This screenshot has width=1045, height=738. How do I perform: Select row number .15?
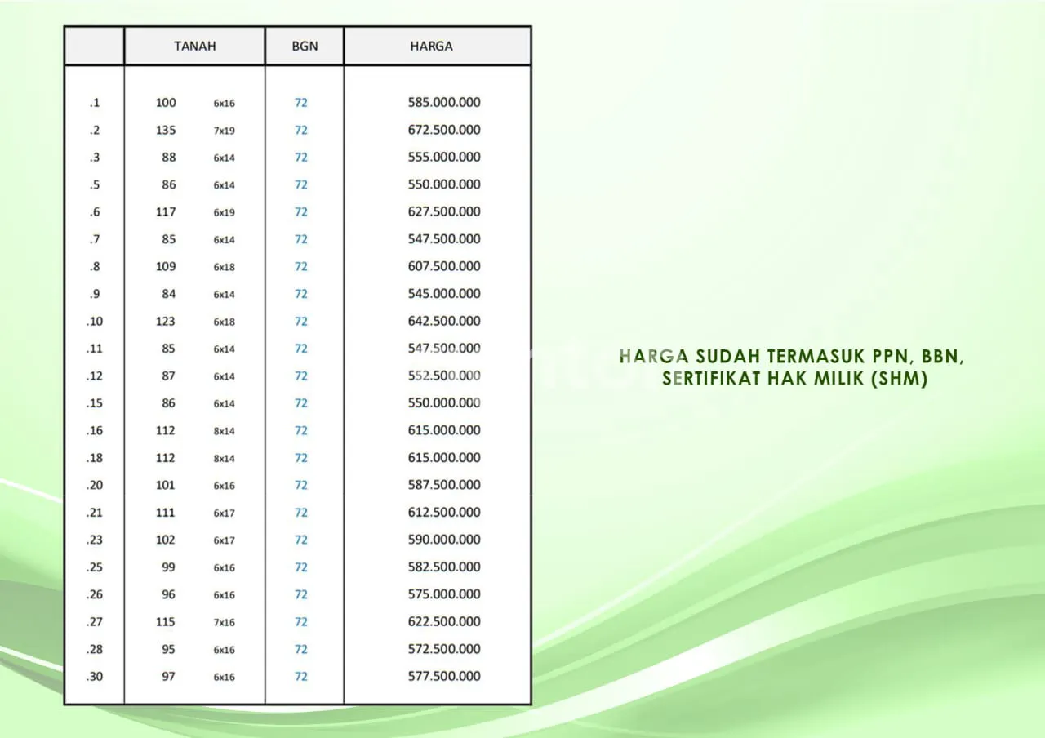[x=95, y=403]
